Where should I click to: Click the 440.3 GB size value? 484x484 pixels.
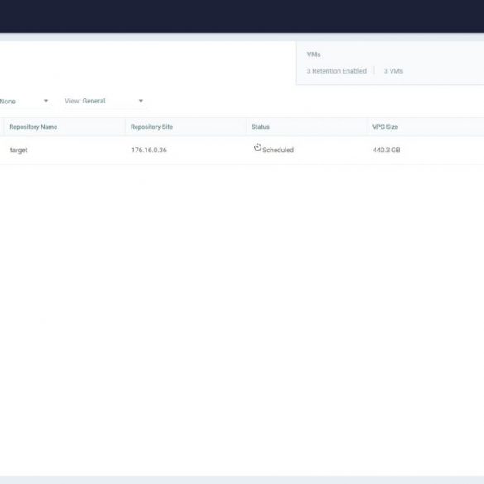click(x=386, y=150)
